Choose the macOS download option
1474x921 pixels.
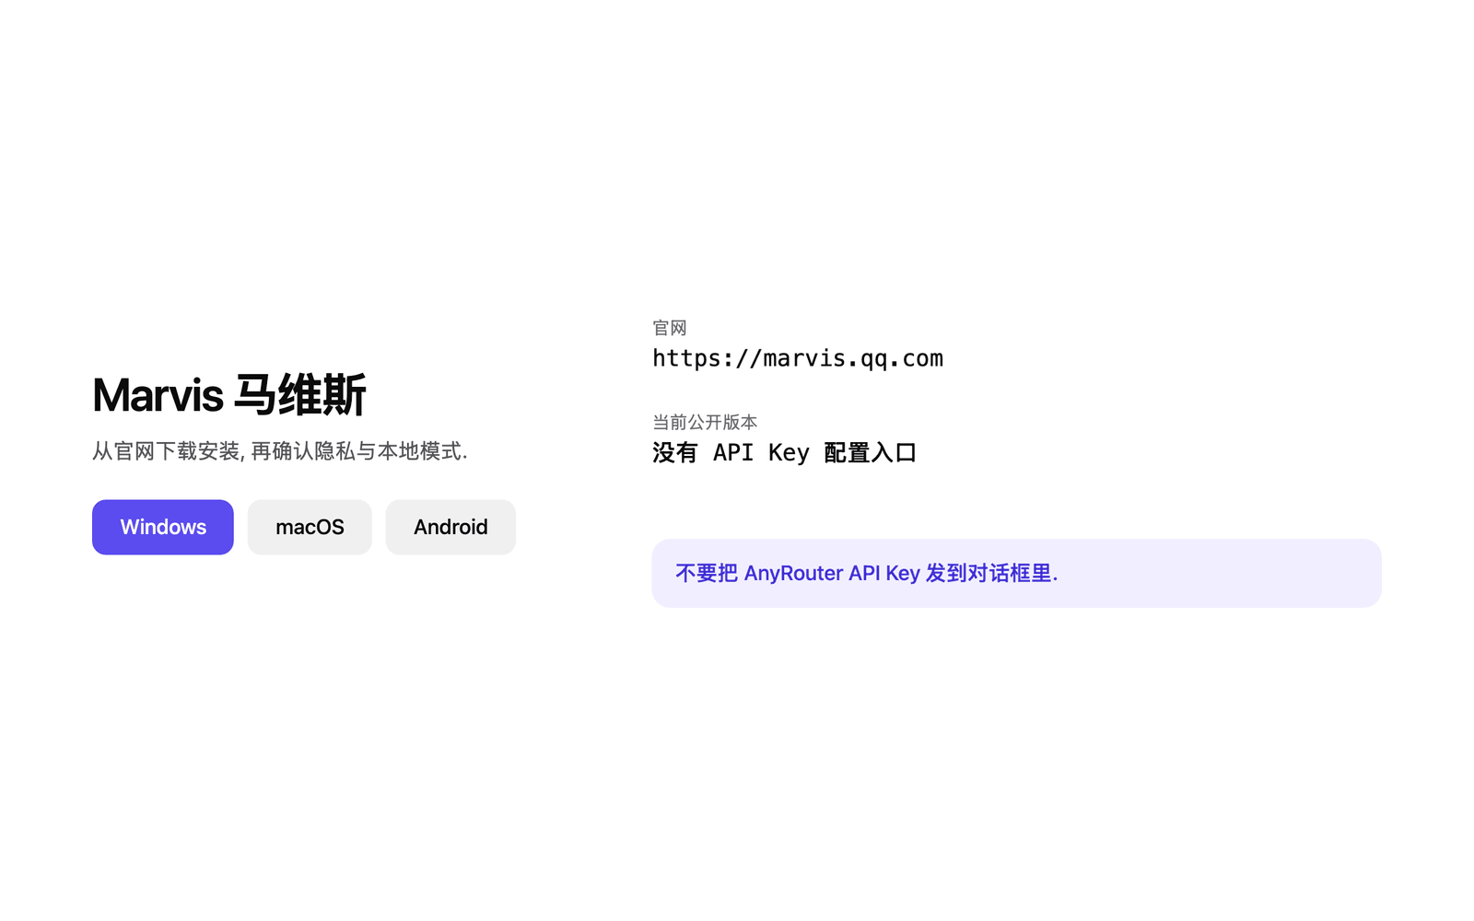[310, 527]
